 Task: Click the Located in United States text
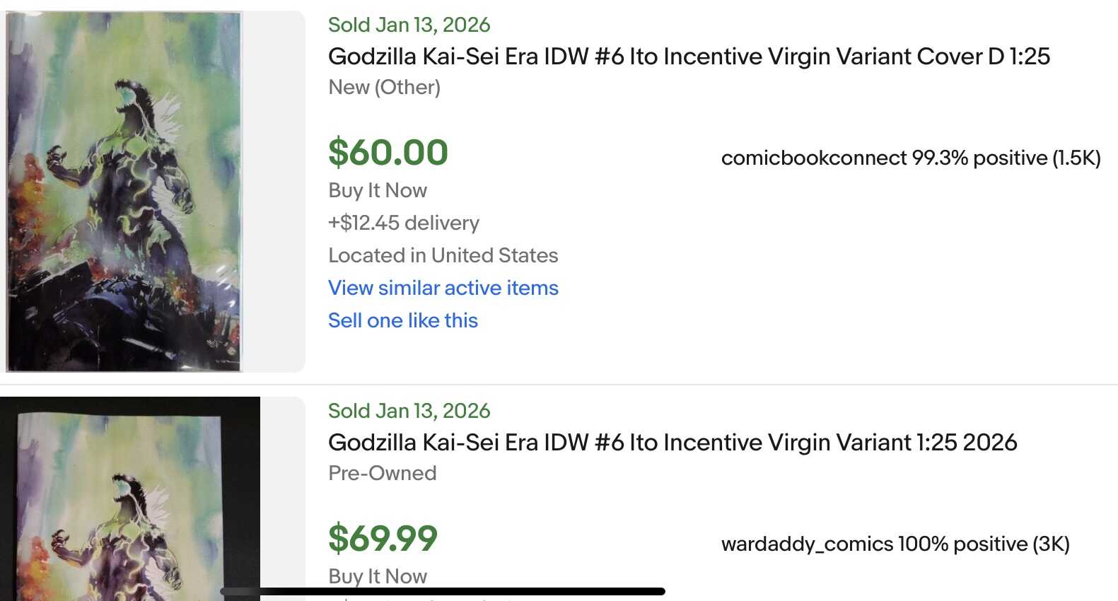[443, 255]
